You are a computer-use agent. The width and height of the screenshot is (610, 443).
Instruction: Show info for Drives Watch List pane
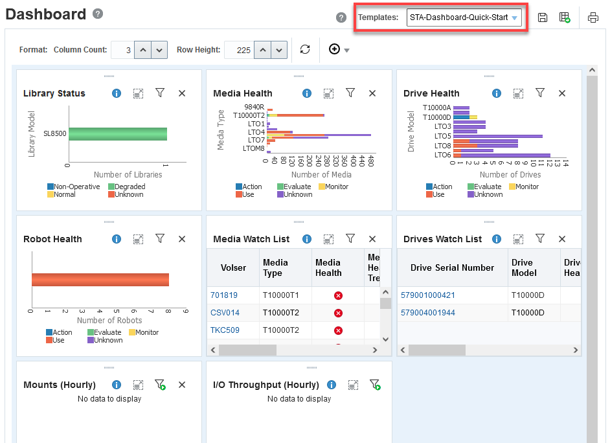[x=497, y=239]
